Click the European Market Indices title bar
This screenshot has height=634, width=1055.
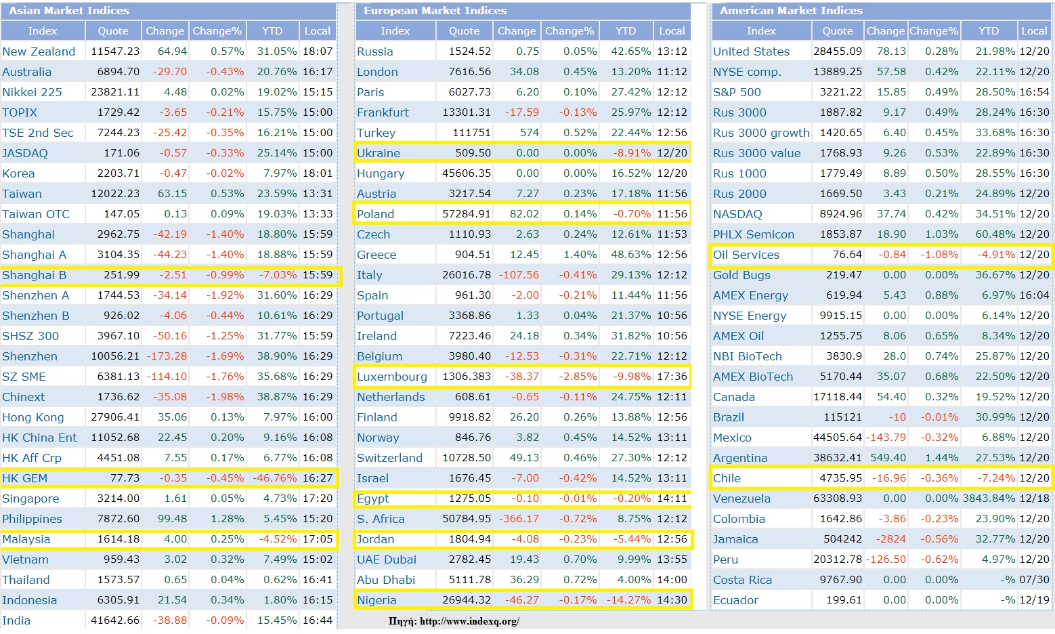tap(522, 11)
